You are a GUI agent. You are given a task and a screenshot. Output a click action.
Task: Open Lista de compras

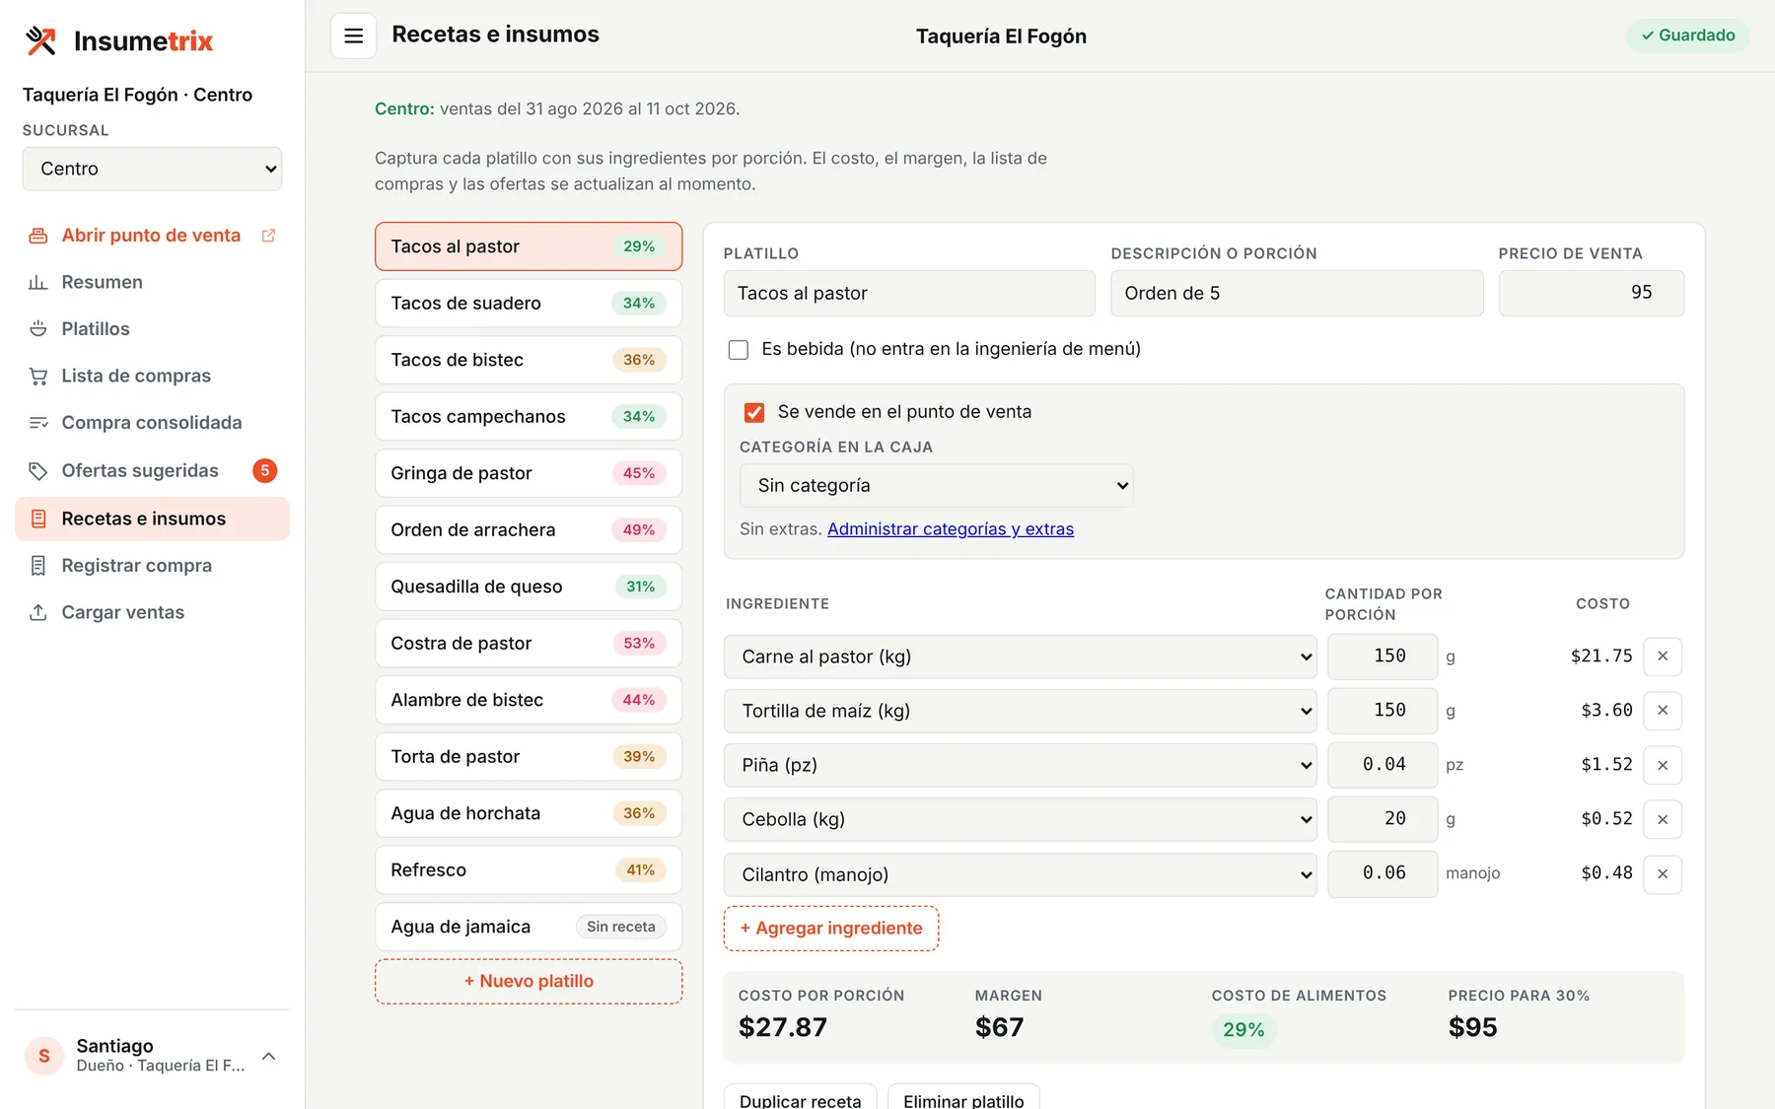152,376
